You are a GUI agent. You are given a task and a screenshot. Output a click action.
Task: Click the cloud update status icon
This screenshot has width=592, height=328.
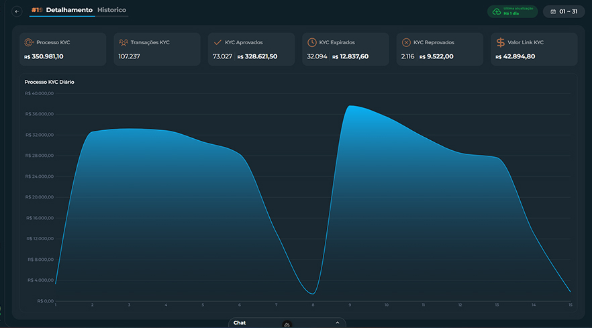(x=497, y=11)
